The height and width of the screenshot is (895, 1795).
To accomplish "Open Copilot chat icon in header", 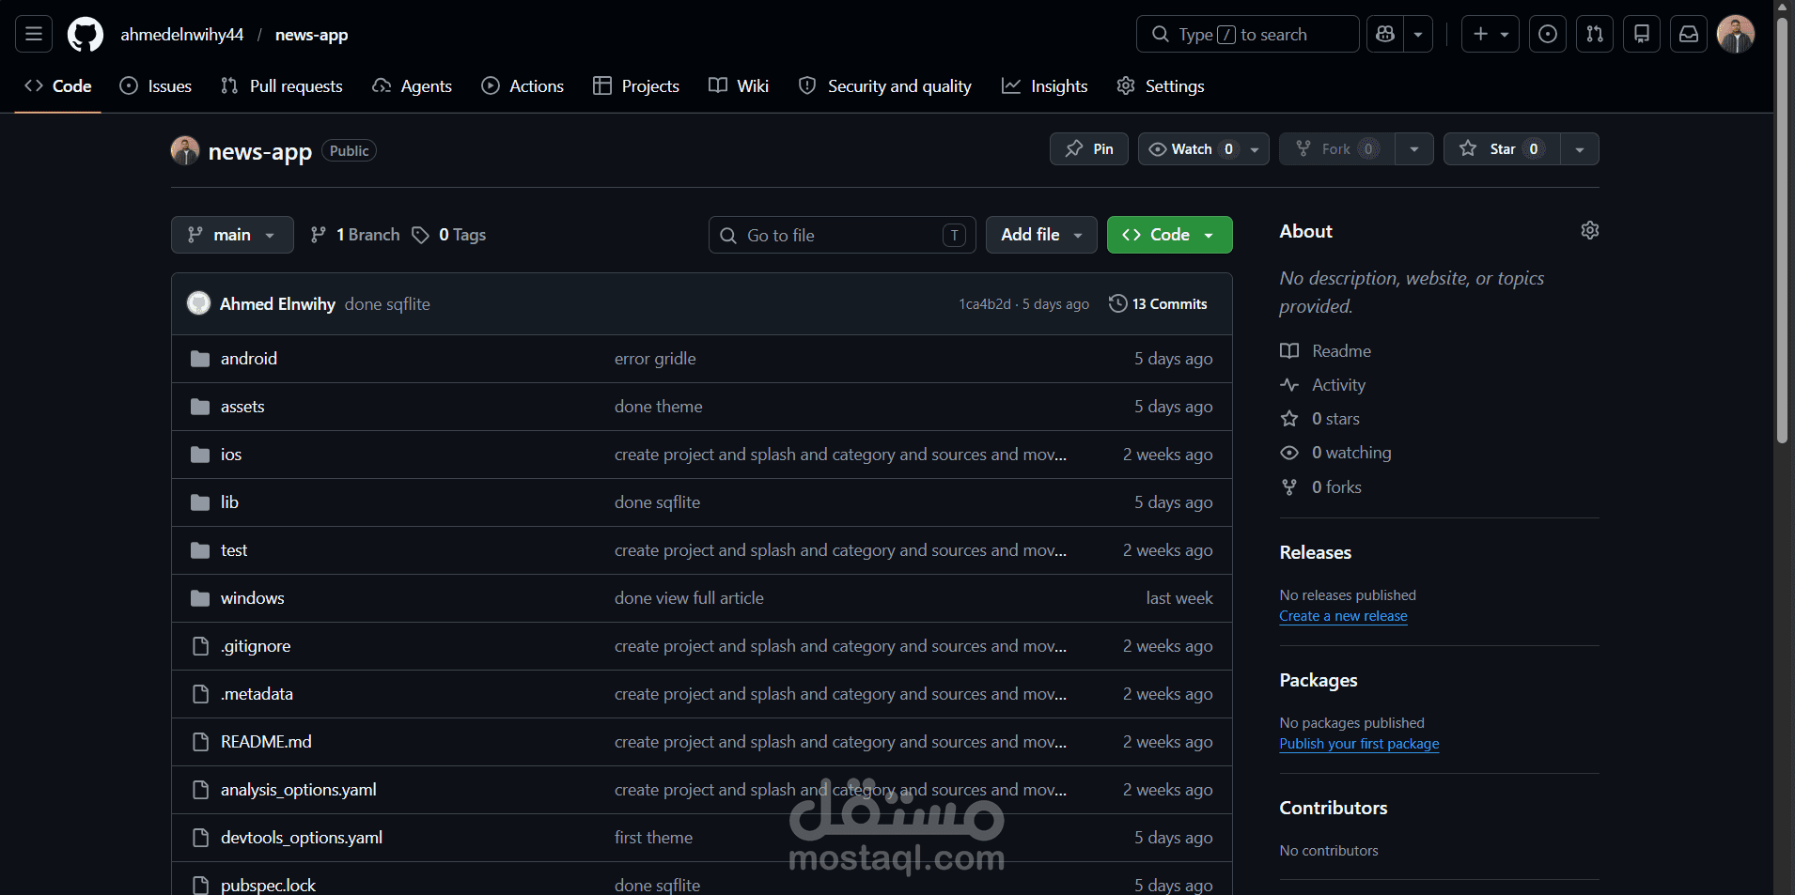I will pyautogui.click(x=1385, y=35).
